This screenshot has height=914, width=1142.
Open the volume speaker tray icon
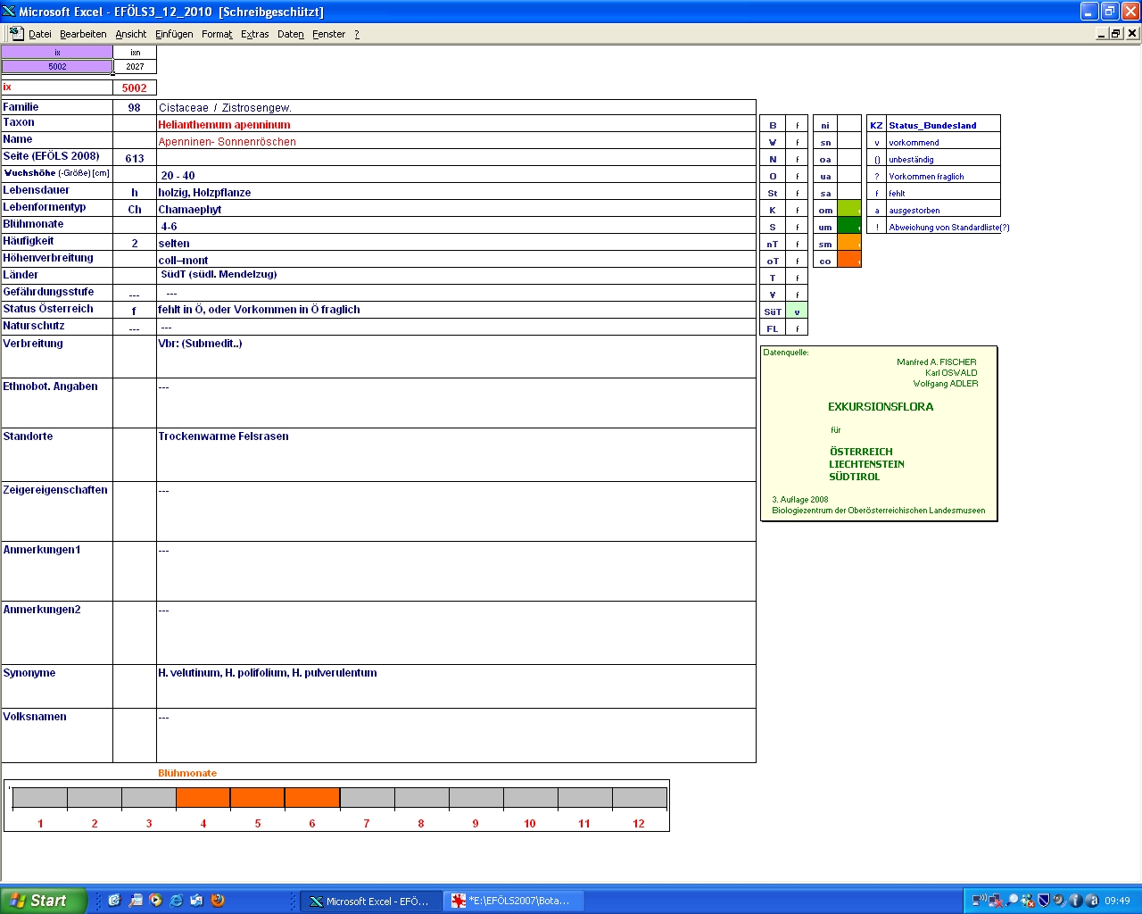pyautogui.click(x=1059, y=901)
